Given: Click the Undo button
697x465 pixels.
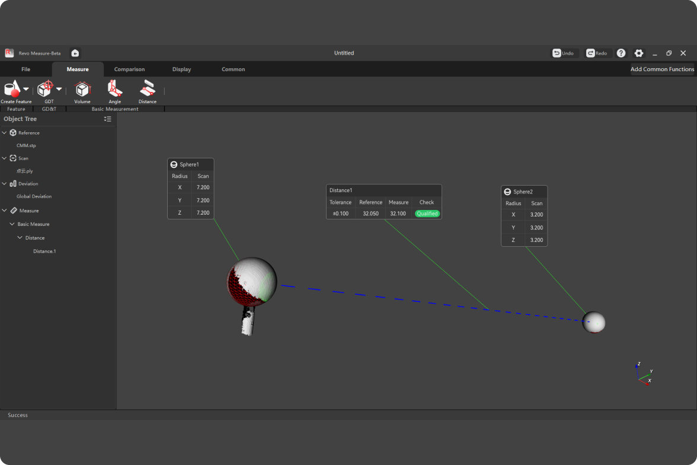Looking at the screenshot, I should [564, 53].
